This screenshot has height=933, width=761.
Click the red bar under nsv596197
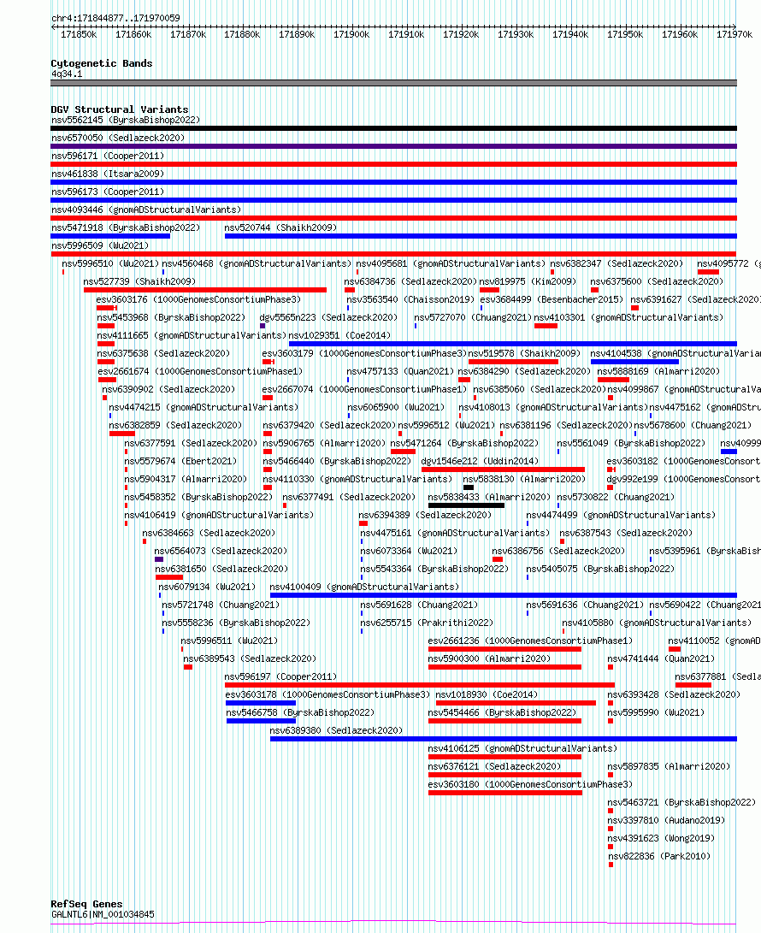(x=420, y=686)
